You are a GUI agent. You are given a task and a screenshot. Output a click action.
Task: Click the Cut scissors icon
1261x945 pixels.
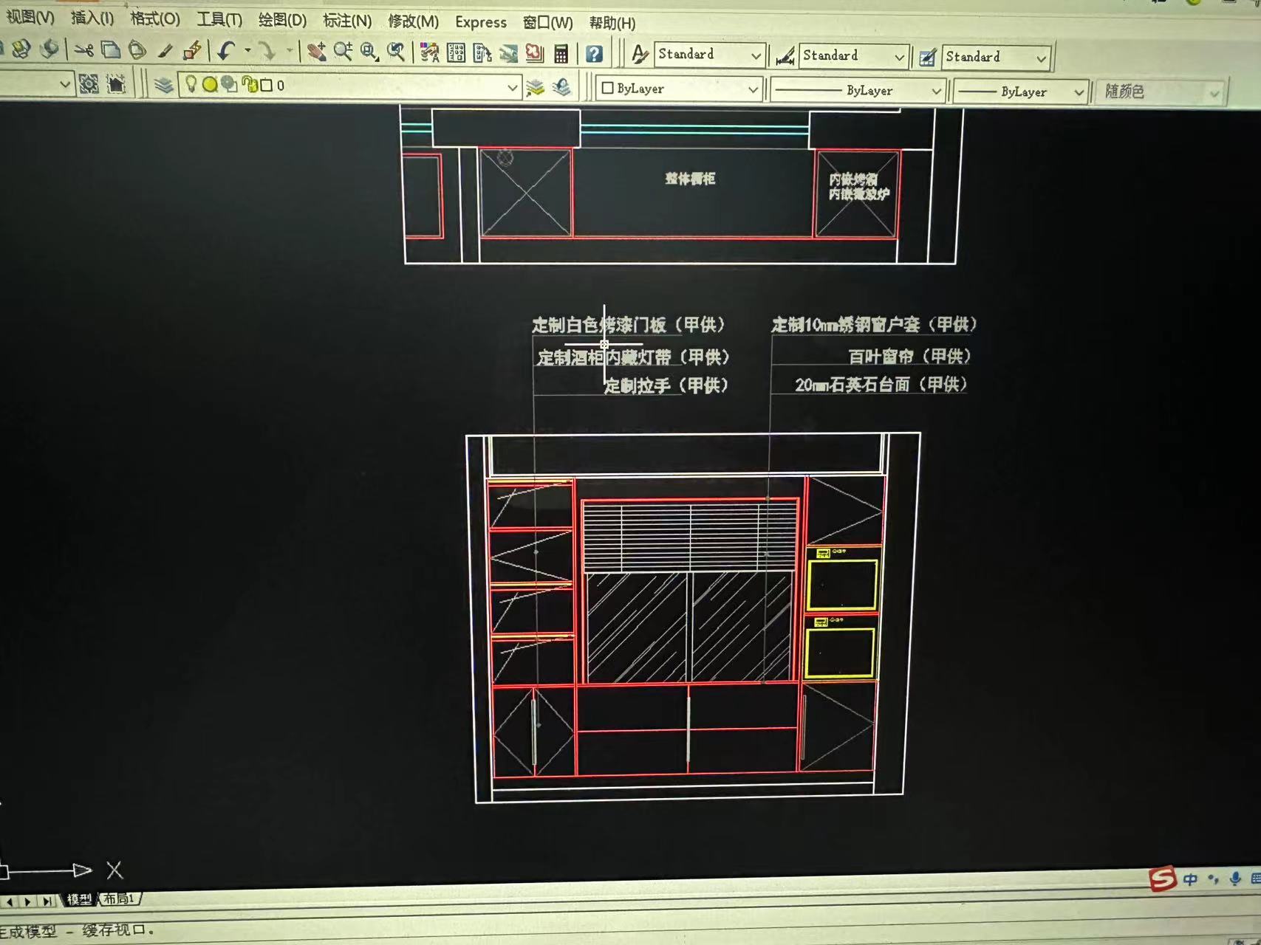83,50
